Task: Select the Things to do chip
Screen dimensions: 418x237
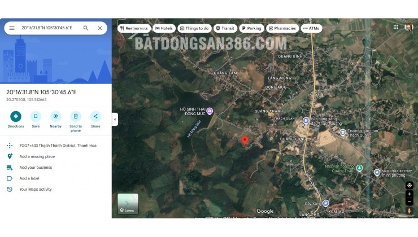Action: pos(194,28)
